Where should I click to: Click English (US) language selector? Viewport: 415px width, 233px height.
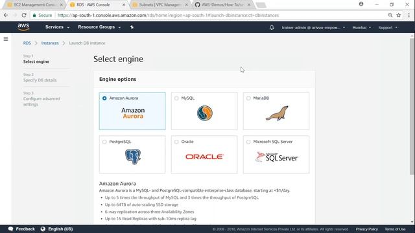tap(56, 229)
